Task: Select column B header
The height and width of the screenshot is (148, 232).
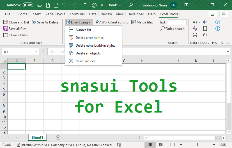Action: [34, 61]
